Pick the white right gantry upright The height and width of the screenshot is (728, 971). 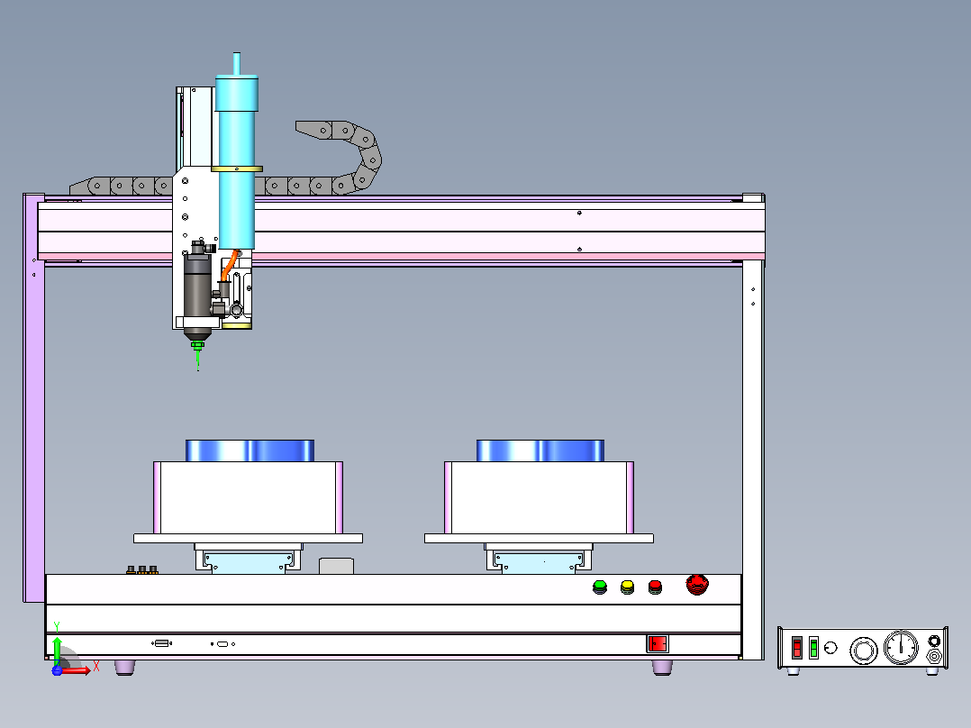[753, 460]
